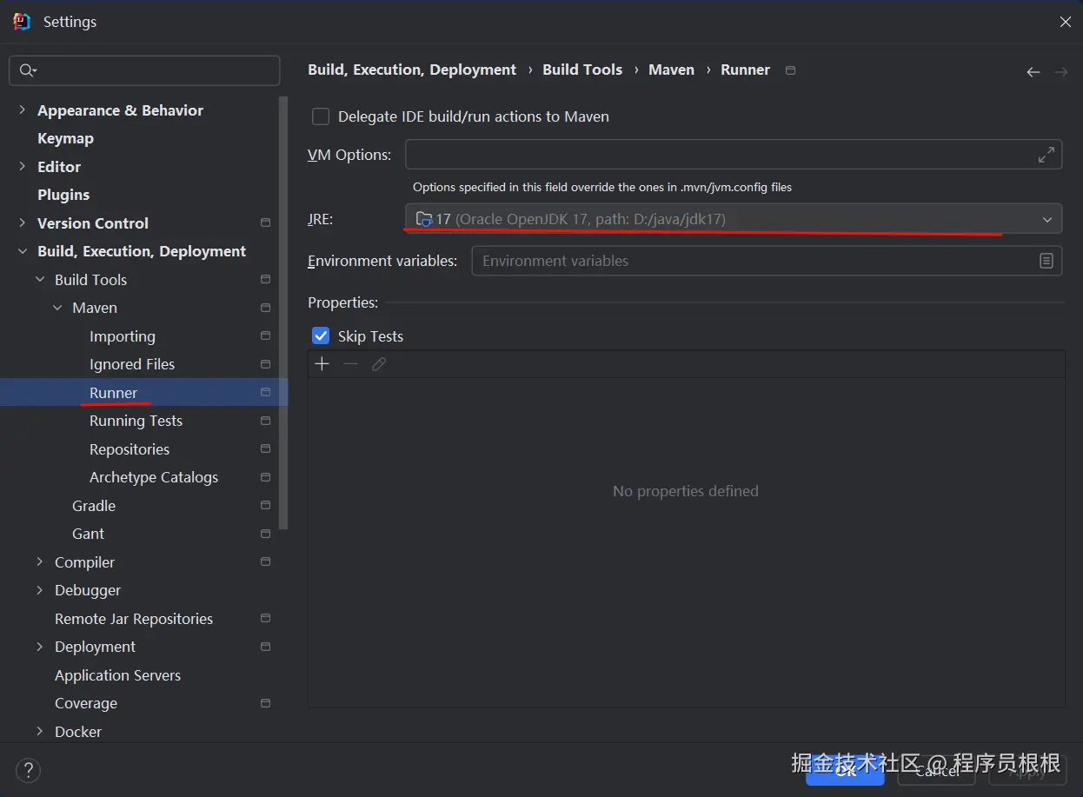This screenshot has width=1083, height=797.
Task: Select the Runner tree item
Action: (x=143, y=393)
